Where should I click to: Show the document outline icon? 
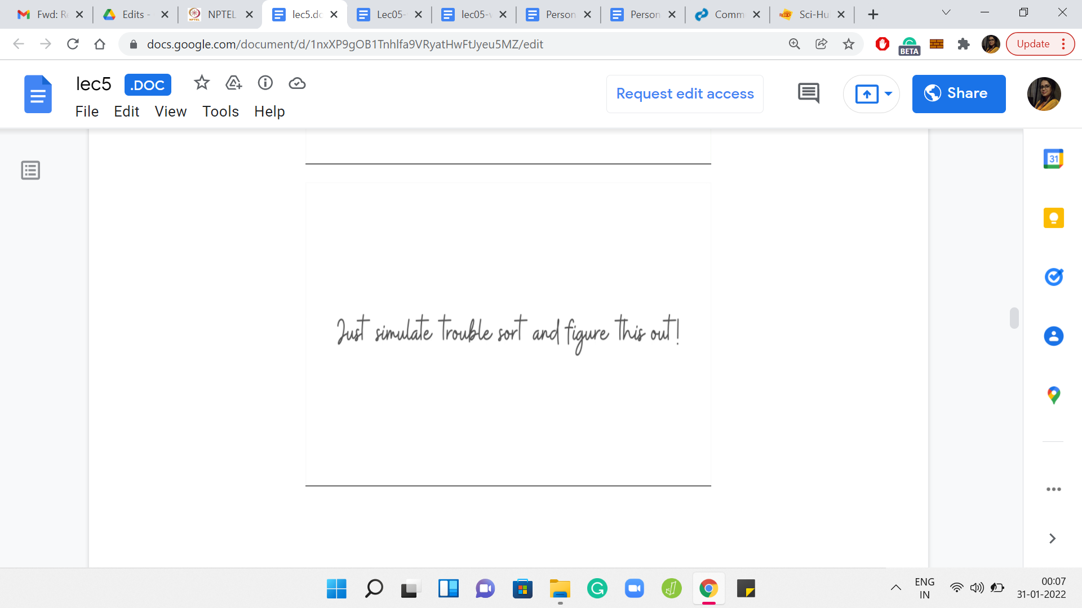[x=30, y=170]
